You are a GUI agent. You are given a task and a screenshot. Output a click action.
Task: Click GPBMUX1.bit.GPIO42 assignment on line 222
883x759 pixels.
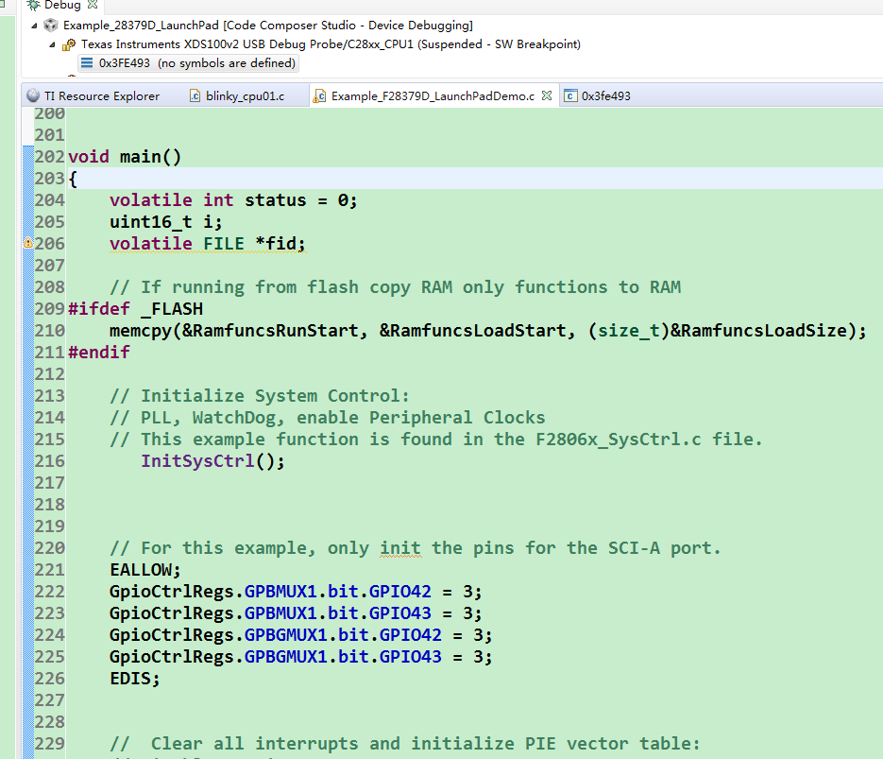[297, 592]
